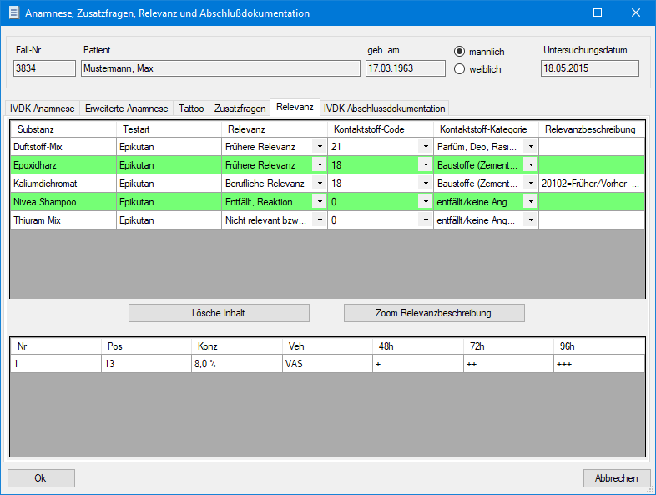Viewport: 656px width, 495px height.
Task: Switch to the Tattoo tab
Action: pyautogui.click(x=191, y=109)
